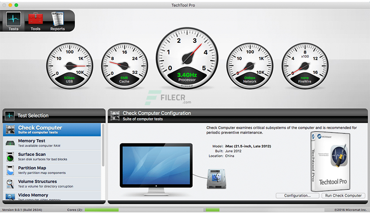This screenshot has height=214, width=370.
Task: Click the Surface Scan radar icon
Action: coord(10,157)
